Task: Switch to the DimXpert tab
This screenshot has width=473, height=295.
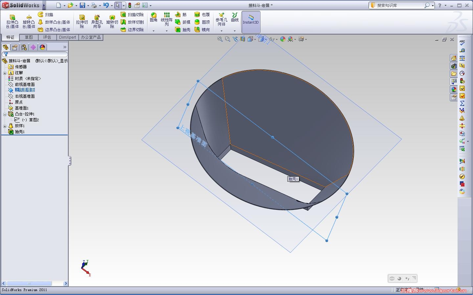Action: tap(67, 37)
